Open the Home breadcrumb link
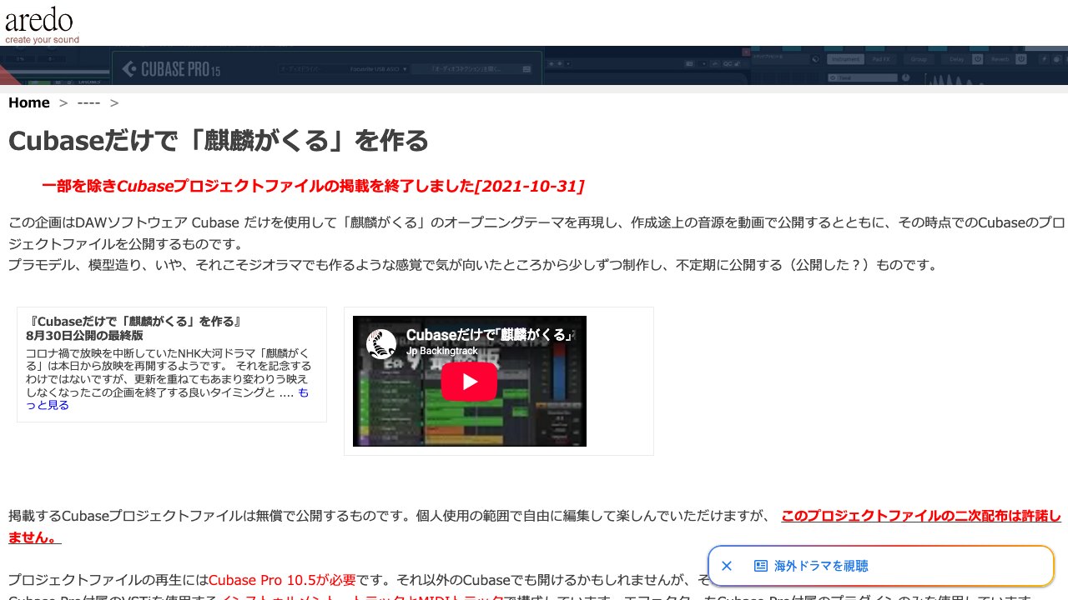 pos(29,102)
